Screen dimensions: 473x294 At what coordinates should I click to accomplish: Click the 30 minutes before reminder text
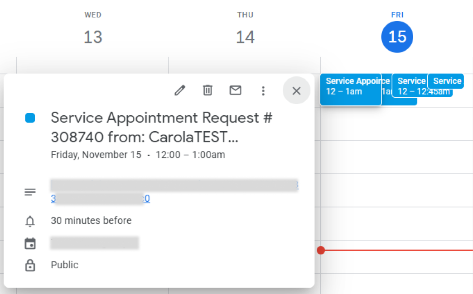[91, 221]
